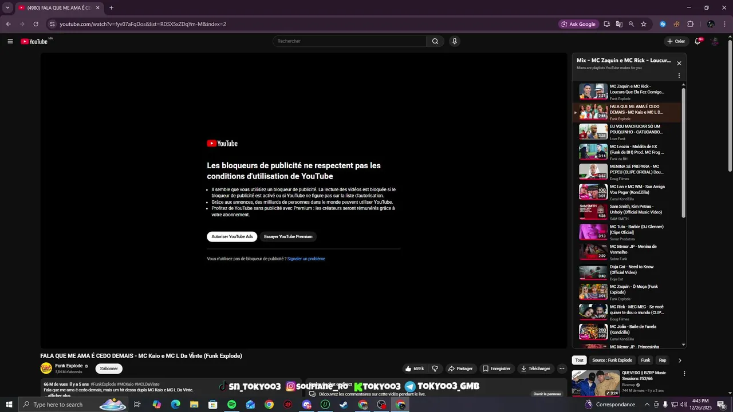Open the tab search dropdown arrow
The image size is (733, 412).
(x=7, y=8)
